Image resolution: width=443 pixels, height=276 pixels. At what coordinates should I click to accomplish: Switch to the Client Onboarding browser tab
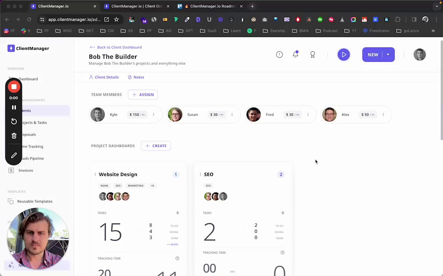pyautogui.click(x=137, y=6)
